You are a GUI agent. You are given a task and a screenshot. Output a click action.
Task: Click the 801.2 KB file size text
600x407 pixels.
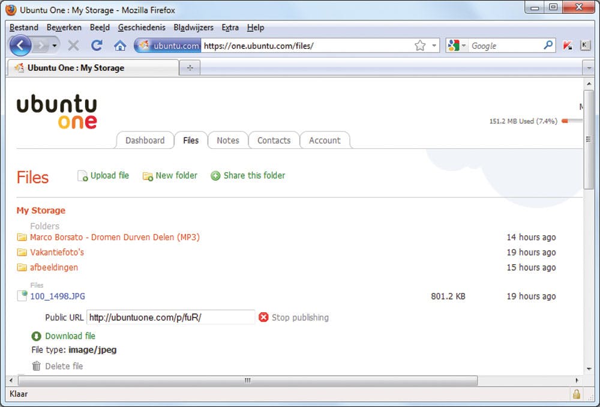pos(448,296)
